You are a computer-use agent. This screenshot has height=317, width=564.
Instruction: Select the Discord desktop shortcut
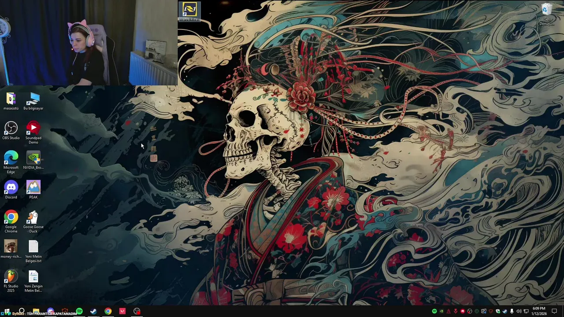click(x=11, y=190)
